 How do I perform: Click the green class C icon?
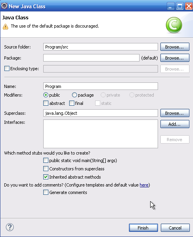174,25
